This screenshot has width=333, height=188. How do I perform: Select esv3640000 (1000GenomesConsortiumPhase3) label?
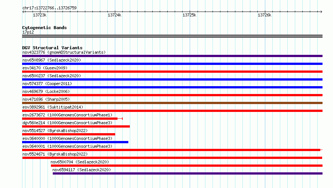point(67,138)
